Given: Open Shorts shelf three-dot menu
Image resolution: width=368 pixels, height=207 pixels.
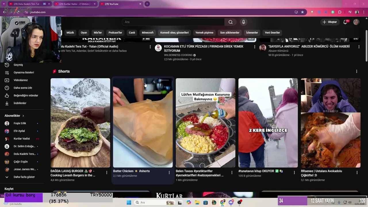Looking at the screenshot, I should coord(357,71).
